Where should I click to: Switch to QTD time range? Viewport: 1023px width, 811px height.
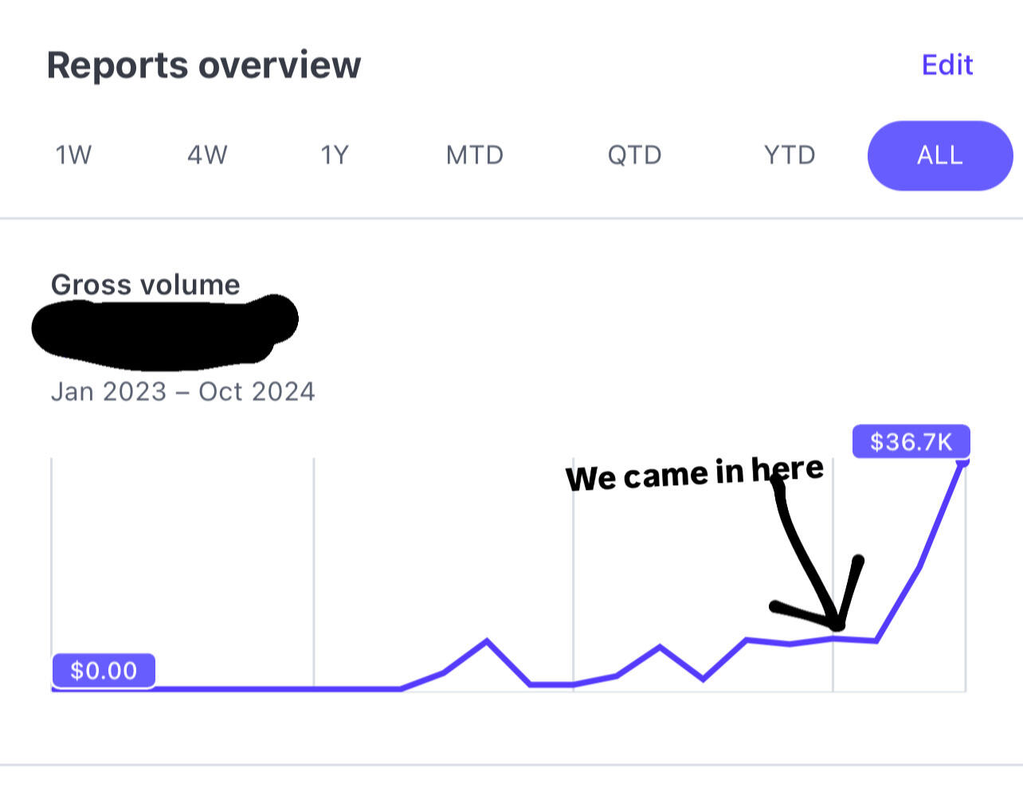coord(634,155)
